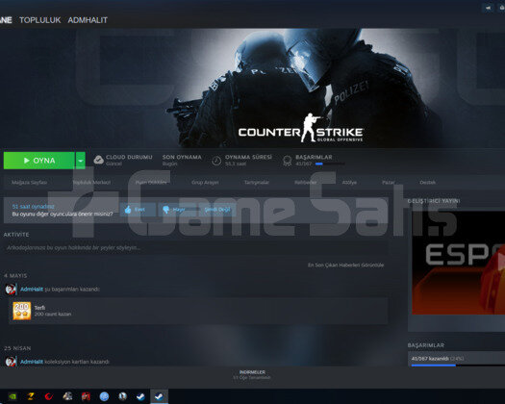Open the Pazar tab
505x404 pixels.
tap(388, 183)
